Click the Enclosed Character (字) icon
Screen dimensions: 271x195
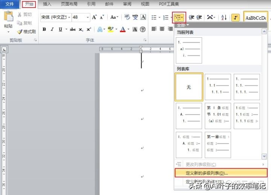pyautogui.click(x=143, y=29)
